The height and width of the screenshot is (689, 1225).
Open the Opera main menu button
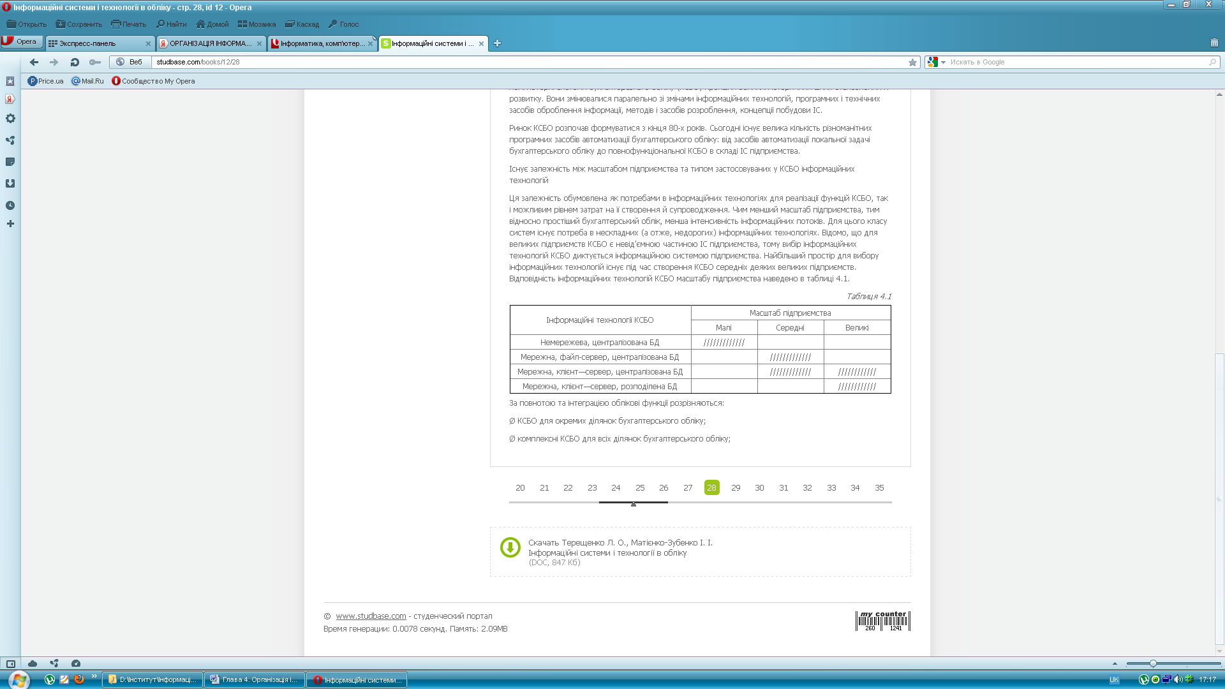click(21, 41)
